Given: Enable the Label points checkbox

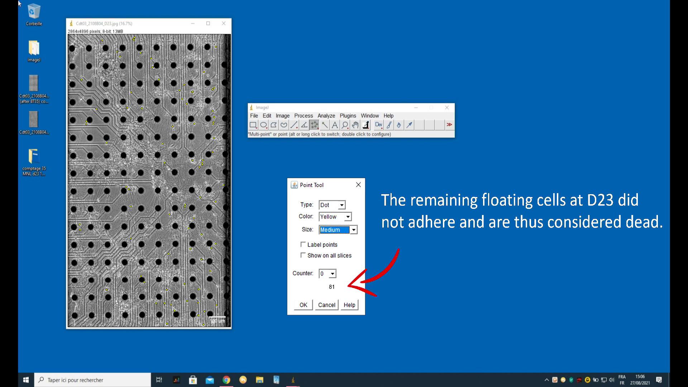Looking at the screenshot, I should [303, 244].
